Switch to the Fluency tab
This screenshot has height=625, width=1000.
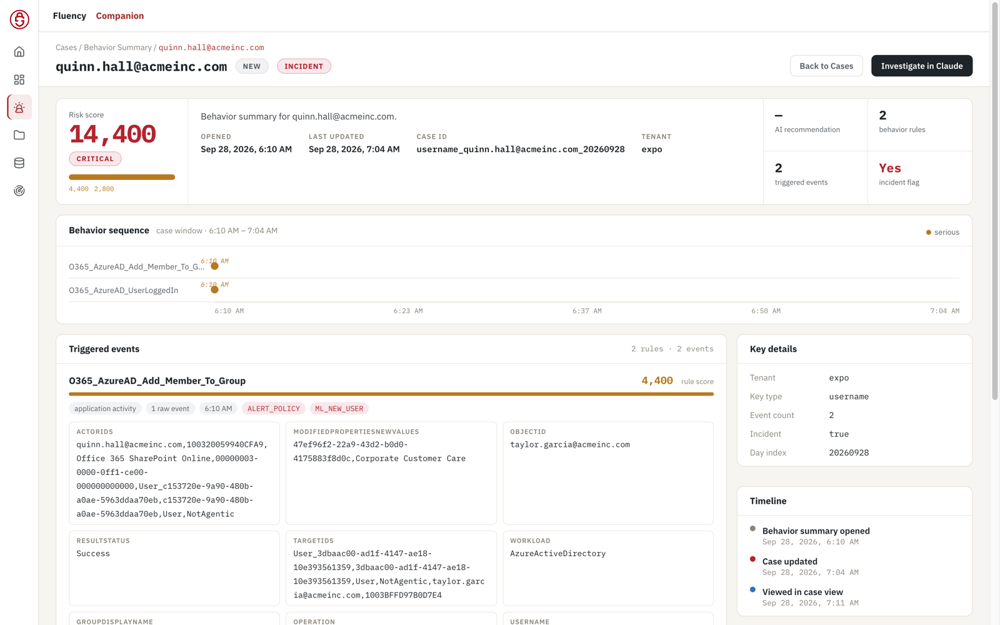point(69,16)
